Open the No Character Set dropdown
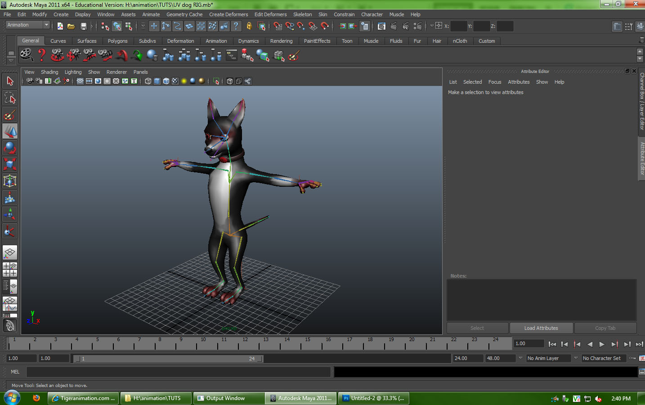645x405 pixels. (603, 358)
